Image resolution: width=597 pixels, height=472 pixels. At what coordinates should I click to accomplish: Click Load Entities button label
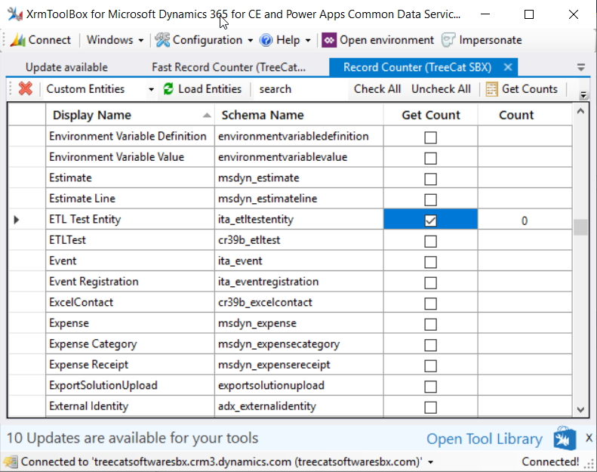(x=210, y=89)
